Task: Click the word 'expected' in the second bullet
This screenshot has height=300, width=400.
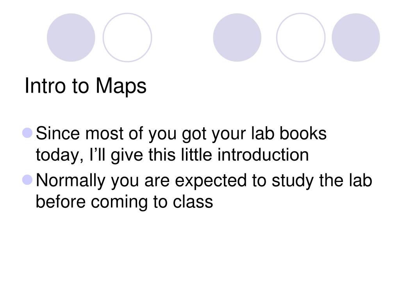Action: pyautogui.click(x=211, y=181)
